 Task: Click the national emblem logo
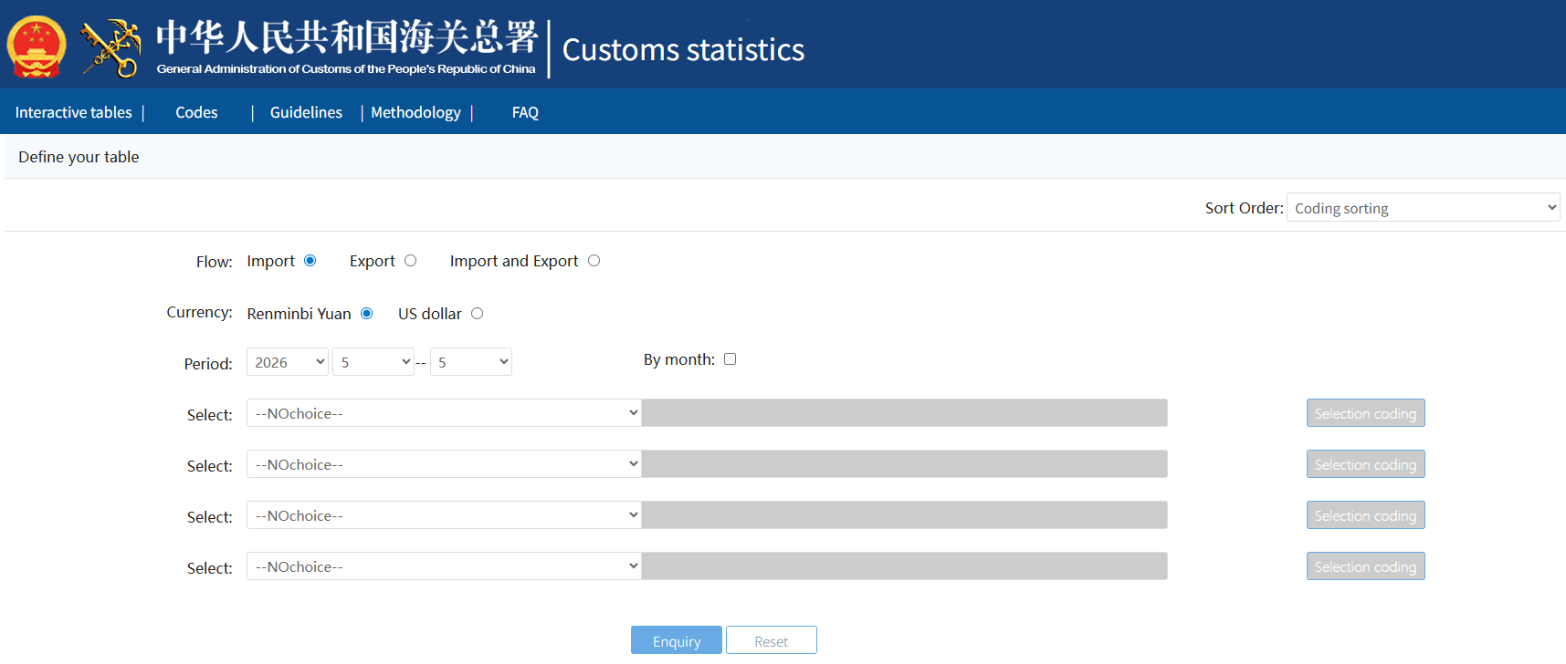[37, 47]
